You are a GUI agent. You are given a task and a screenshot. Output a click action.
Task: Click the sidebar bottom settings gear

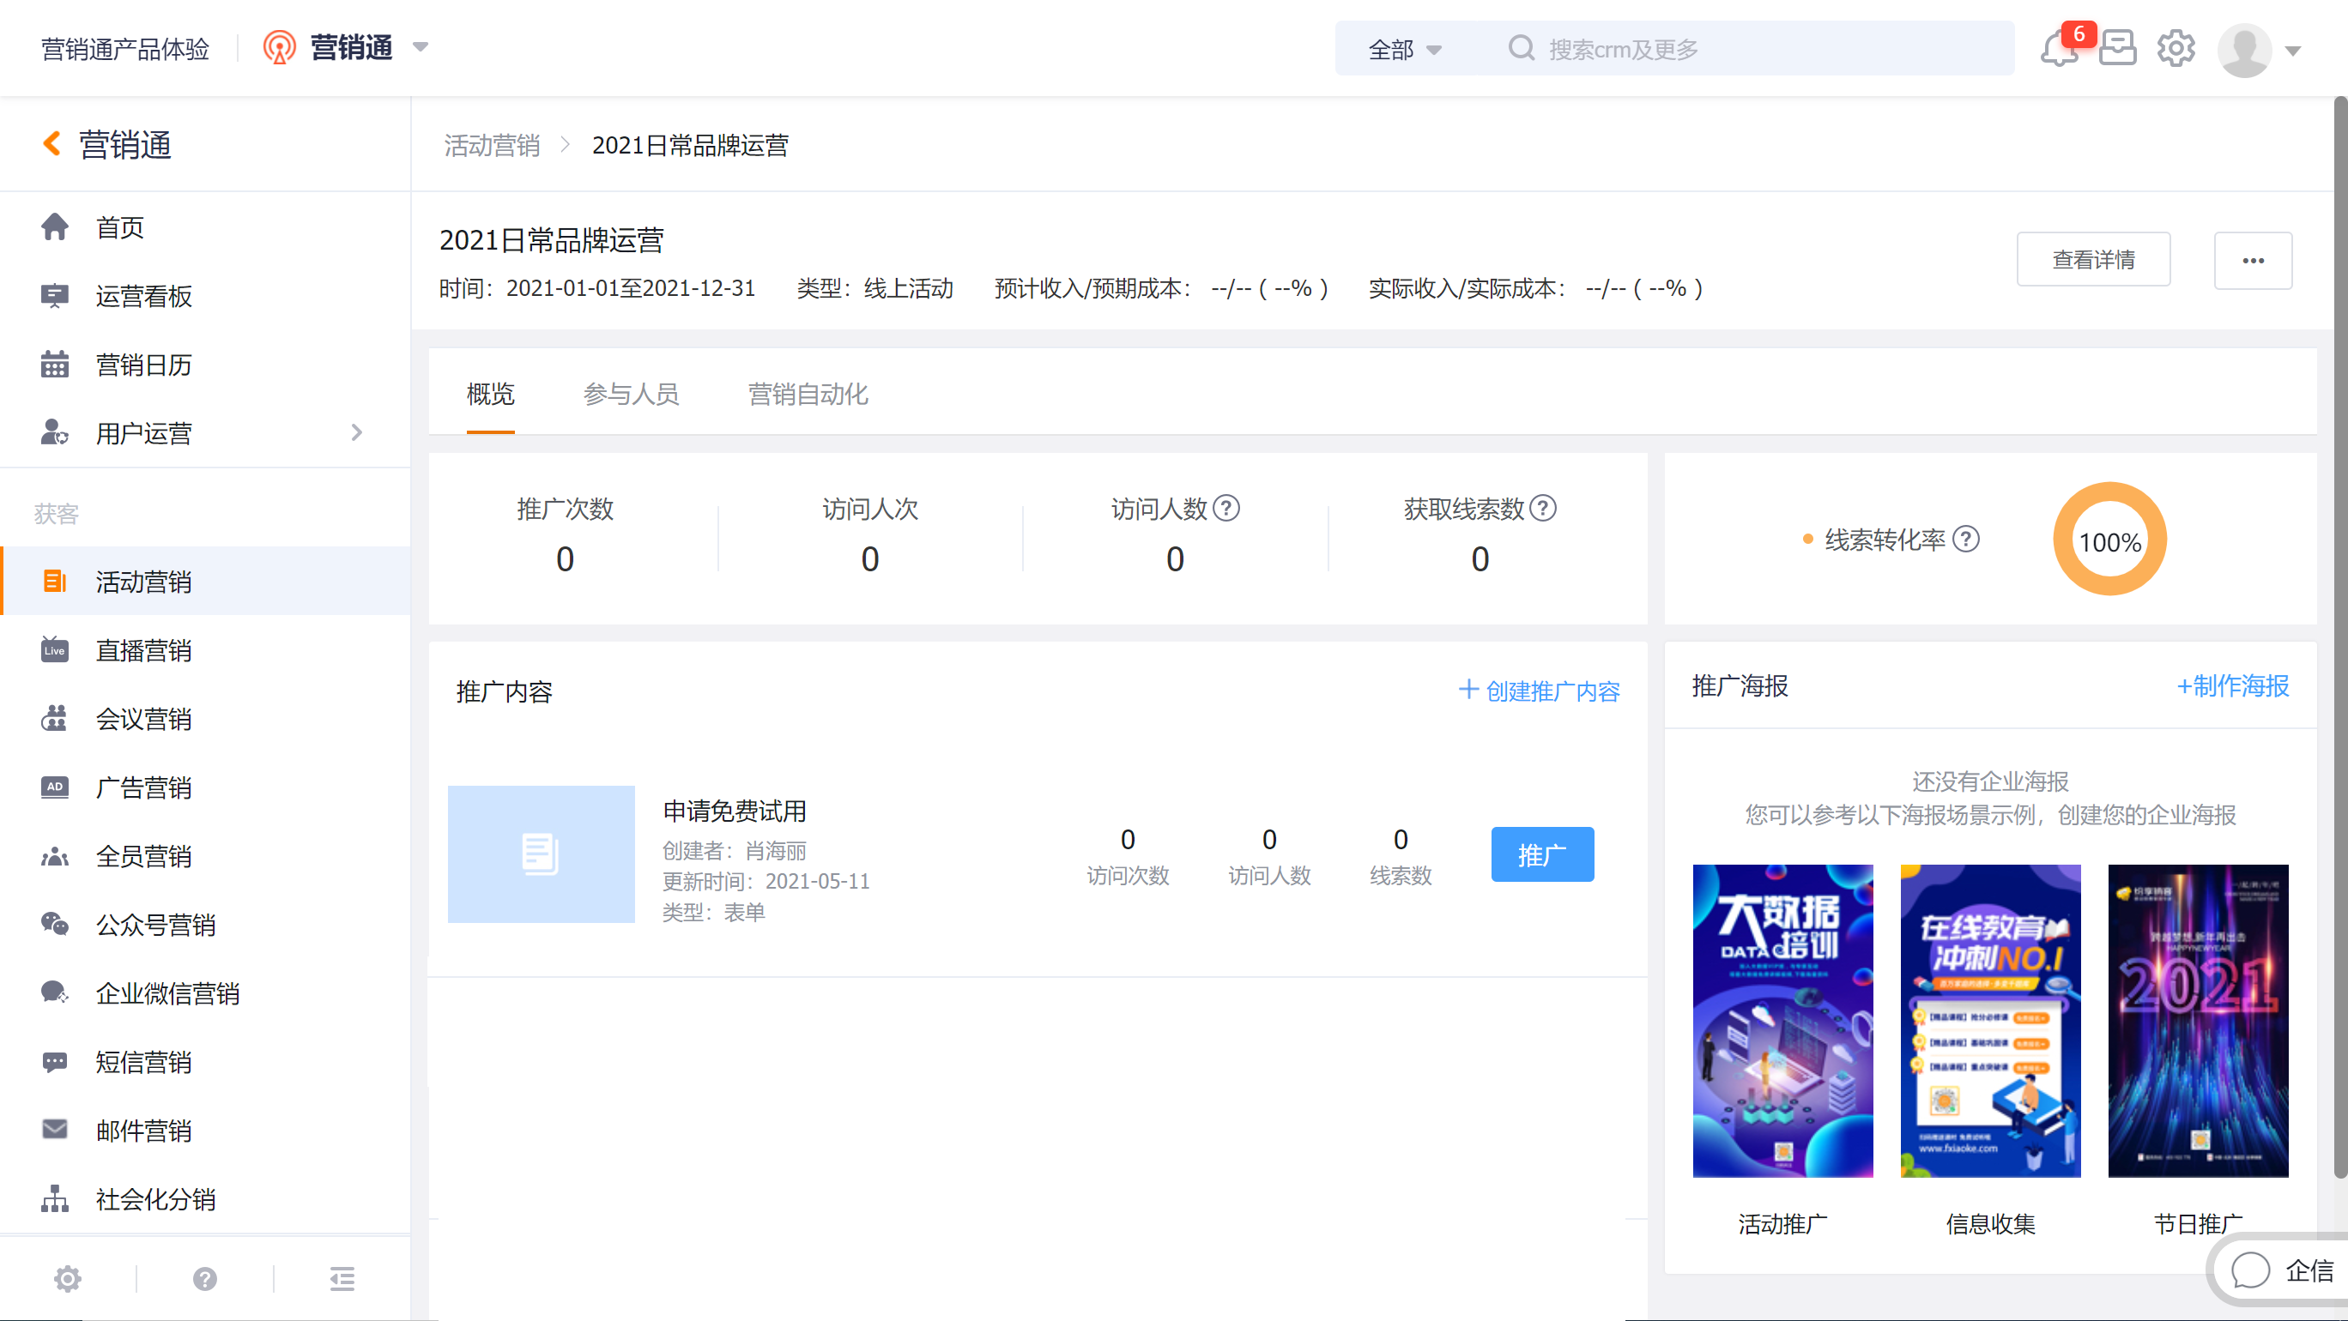click(x=68, y=1279)
